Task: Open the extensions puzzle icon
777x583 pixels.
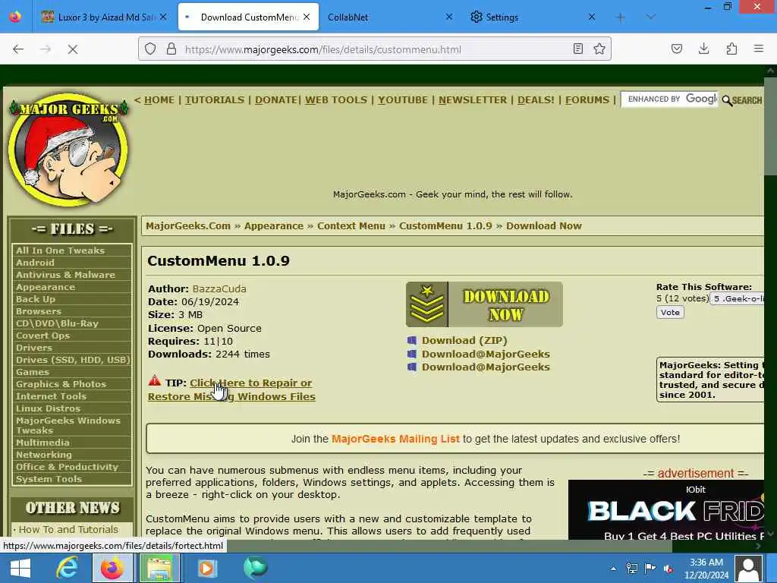Action: click(x=731, y=49)
